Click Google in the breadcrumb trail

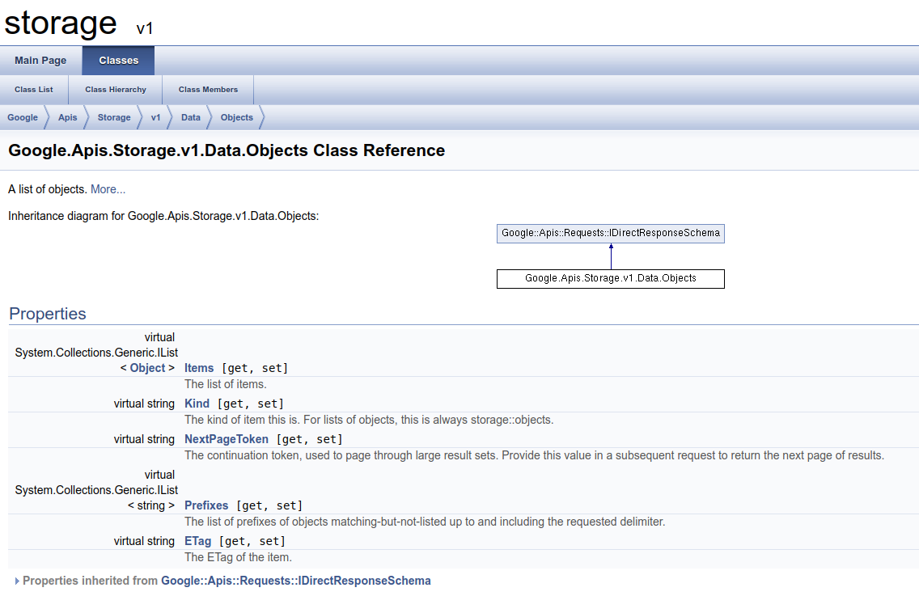pyautogui.click(x=22, y=117)
